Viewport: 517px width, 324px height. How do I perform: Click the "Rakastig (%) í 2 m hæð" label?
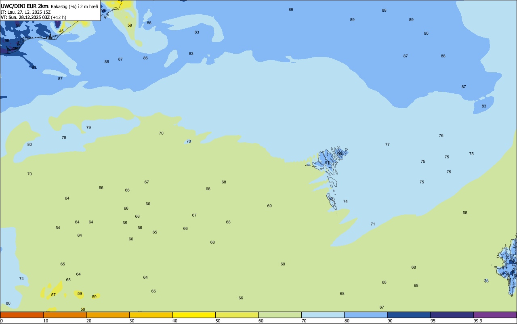(x=74, y=6)
